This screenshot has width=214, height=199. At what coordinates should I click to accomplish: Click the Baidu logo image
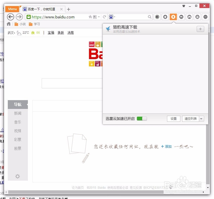tap(96, 54)
